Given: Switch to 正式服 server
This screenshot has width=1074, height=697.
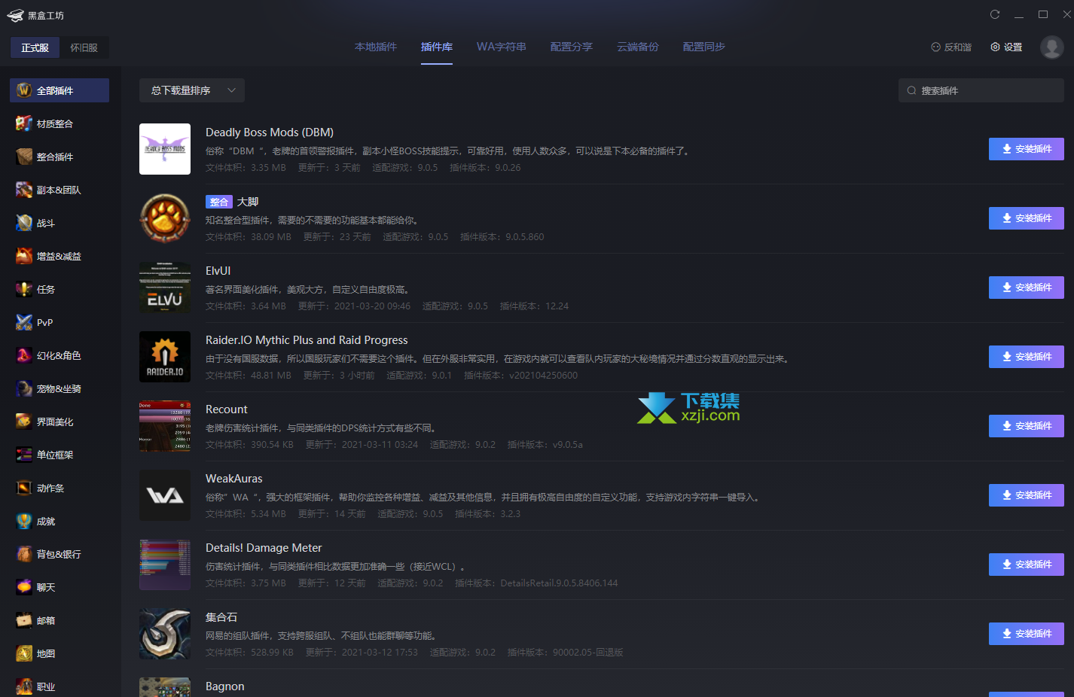Looking at the screenshot, I should click(35, 47).
